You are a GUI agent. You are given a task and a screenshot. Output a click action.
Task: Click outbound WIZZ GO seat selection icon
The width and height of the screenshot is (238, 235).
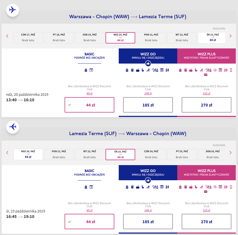coord(143,70)
